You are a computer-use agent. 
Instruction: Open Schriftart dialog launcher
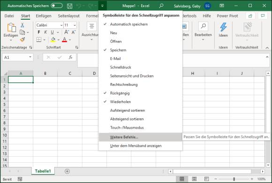pyautogui.click(x=76, y=47)
